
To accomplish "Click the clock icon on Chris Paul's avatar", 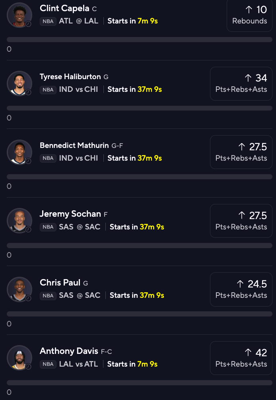I will (28, 298).
